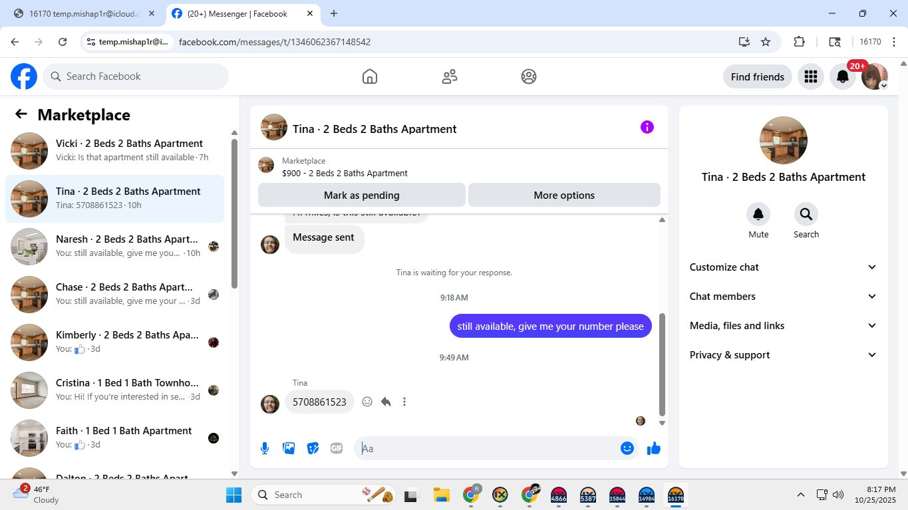Expand the Customize chat section
Screen dimensions: 908x510
(784, 267)
